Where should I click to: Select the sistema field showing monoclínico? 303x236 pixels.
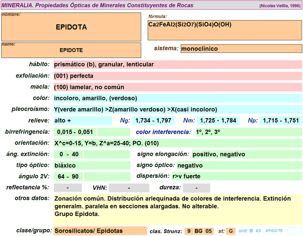click(241, 49)
